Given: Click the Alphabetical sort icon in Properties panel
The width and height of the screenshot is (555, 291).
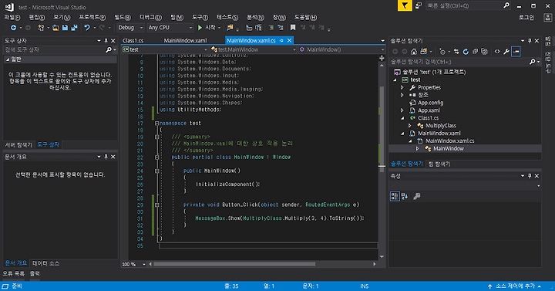Looking at the screenshot, I should pos(405,196).
